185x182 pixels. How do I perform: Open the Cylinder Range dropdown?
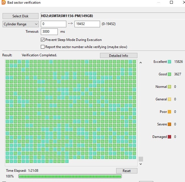click(21, 24)
